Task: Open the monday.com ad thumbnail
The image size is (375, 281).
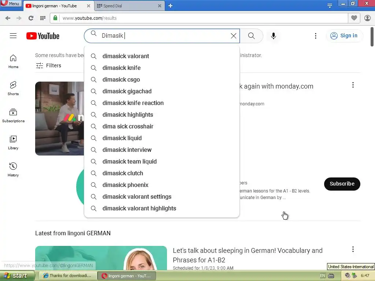Action: coord(60,119)
